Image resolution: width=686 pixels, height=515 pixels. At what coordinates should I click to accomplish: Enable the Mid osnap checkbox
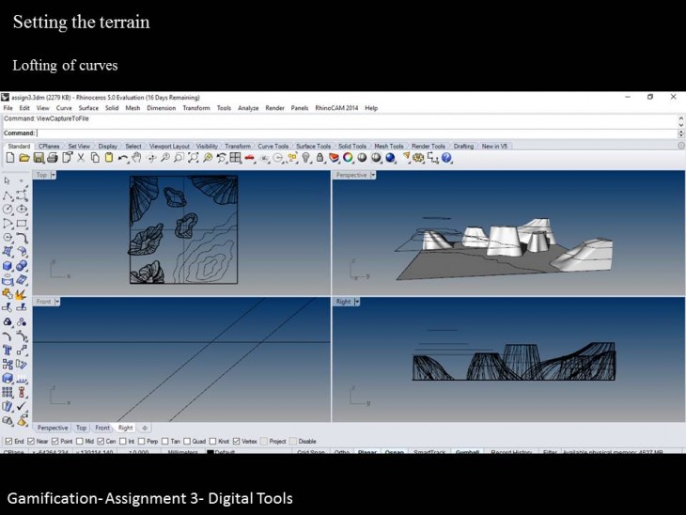point(78,441)
